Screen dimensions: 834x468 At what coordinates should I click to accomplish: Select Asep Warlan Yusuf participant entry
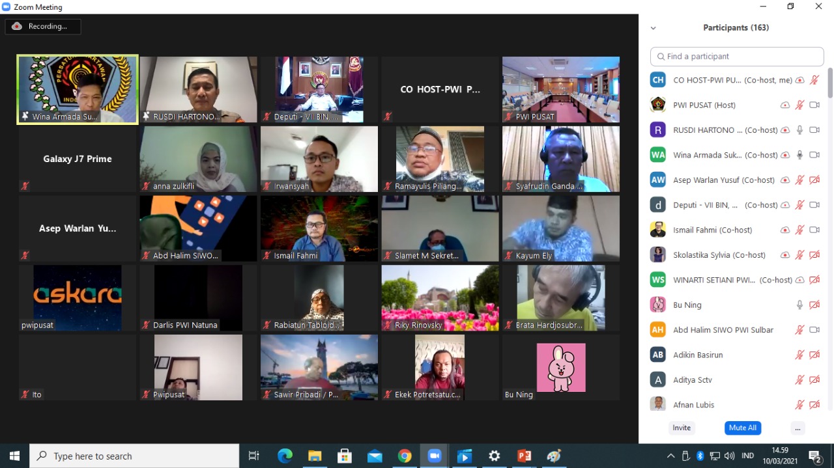click(x=723, y=180)
